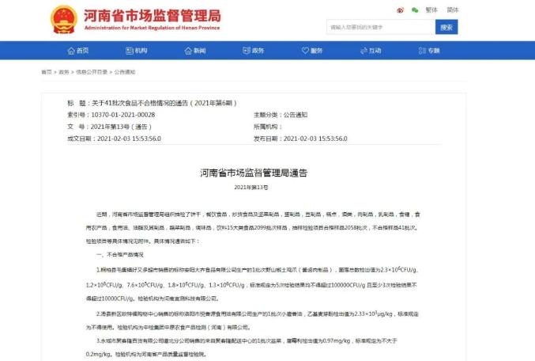Click the 新闻 navigation icon
This screenshot has height=361, width=535.
coord(188,51)
